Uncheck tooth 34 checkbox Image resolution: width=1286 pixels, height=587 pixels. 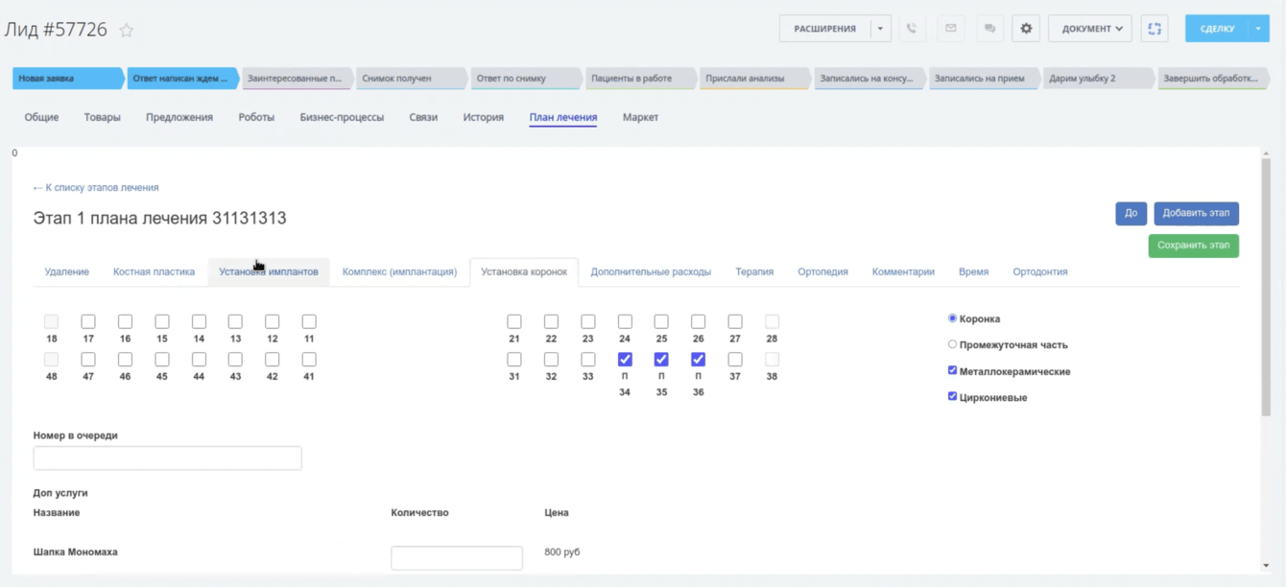click(625, 360)
